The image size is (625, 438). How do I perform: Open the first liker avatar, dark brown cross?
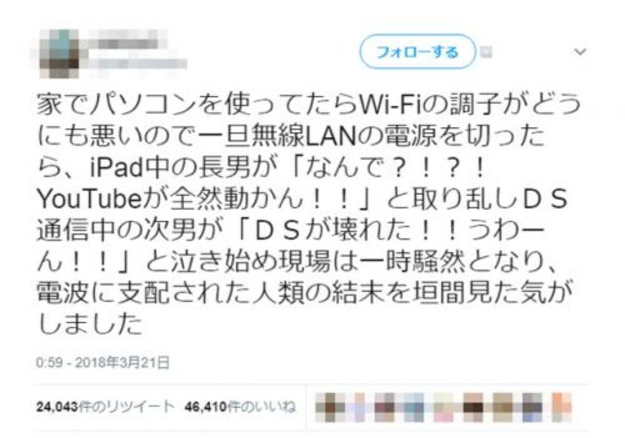330,407
